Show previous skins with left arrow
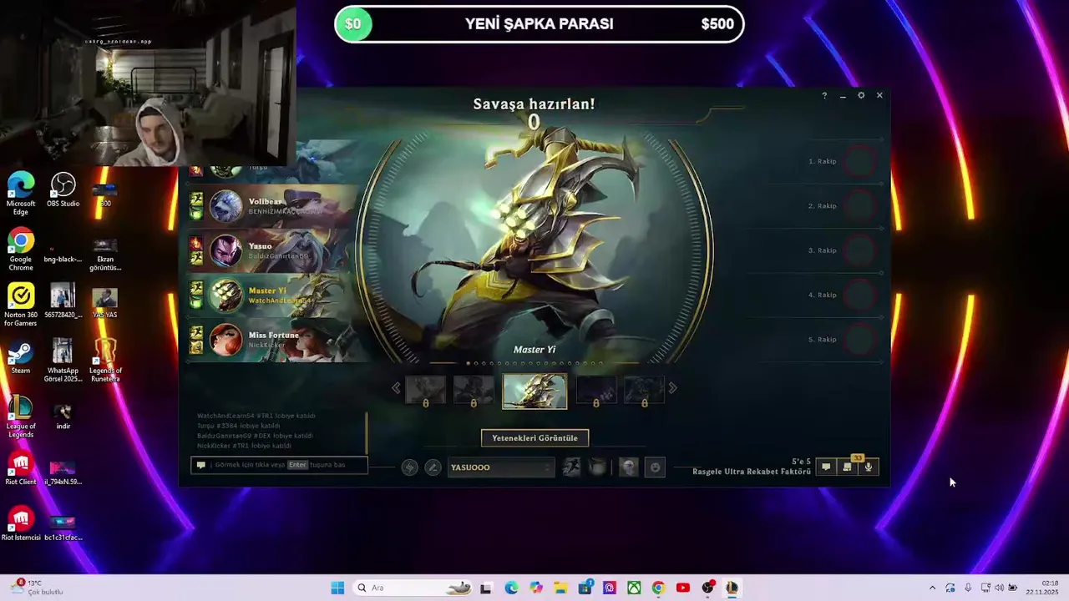 point(396,388)
